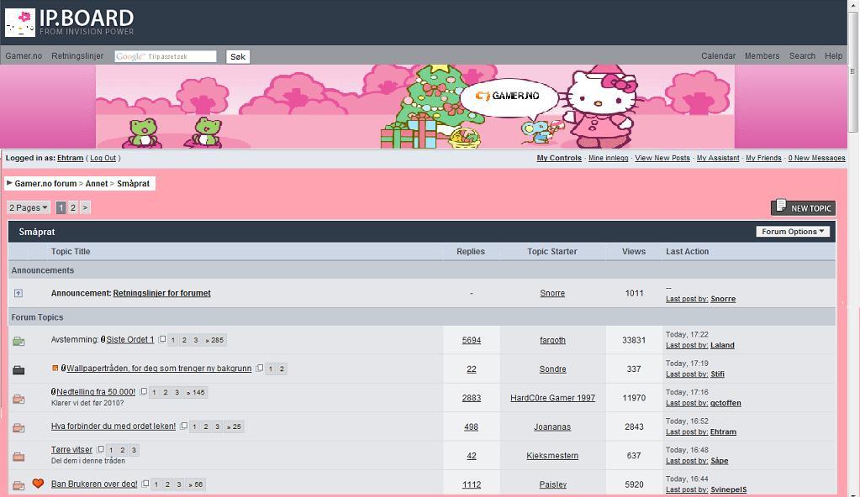Open Ban Brukeren over deg! topic

click(94, 484)
